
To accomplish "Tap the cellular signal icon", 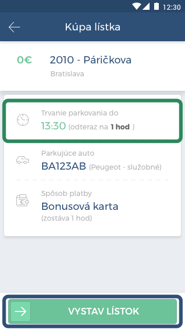I will (x=146, y=6).
